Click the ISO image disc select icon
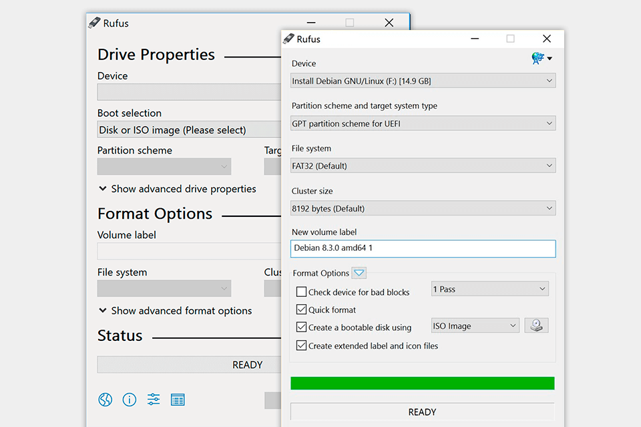 pyautogui.click(x=536, y=326)
